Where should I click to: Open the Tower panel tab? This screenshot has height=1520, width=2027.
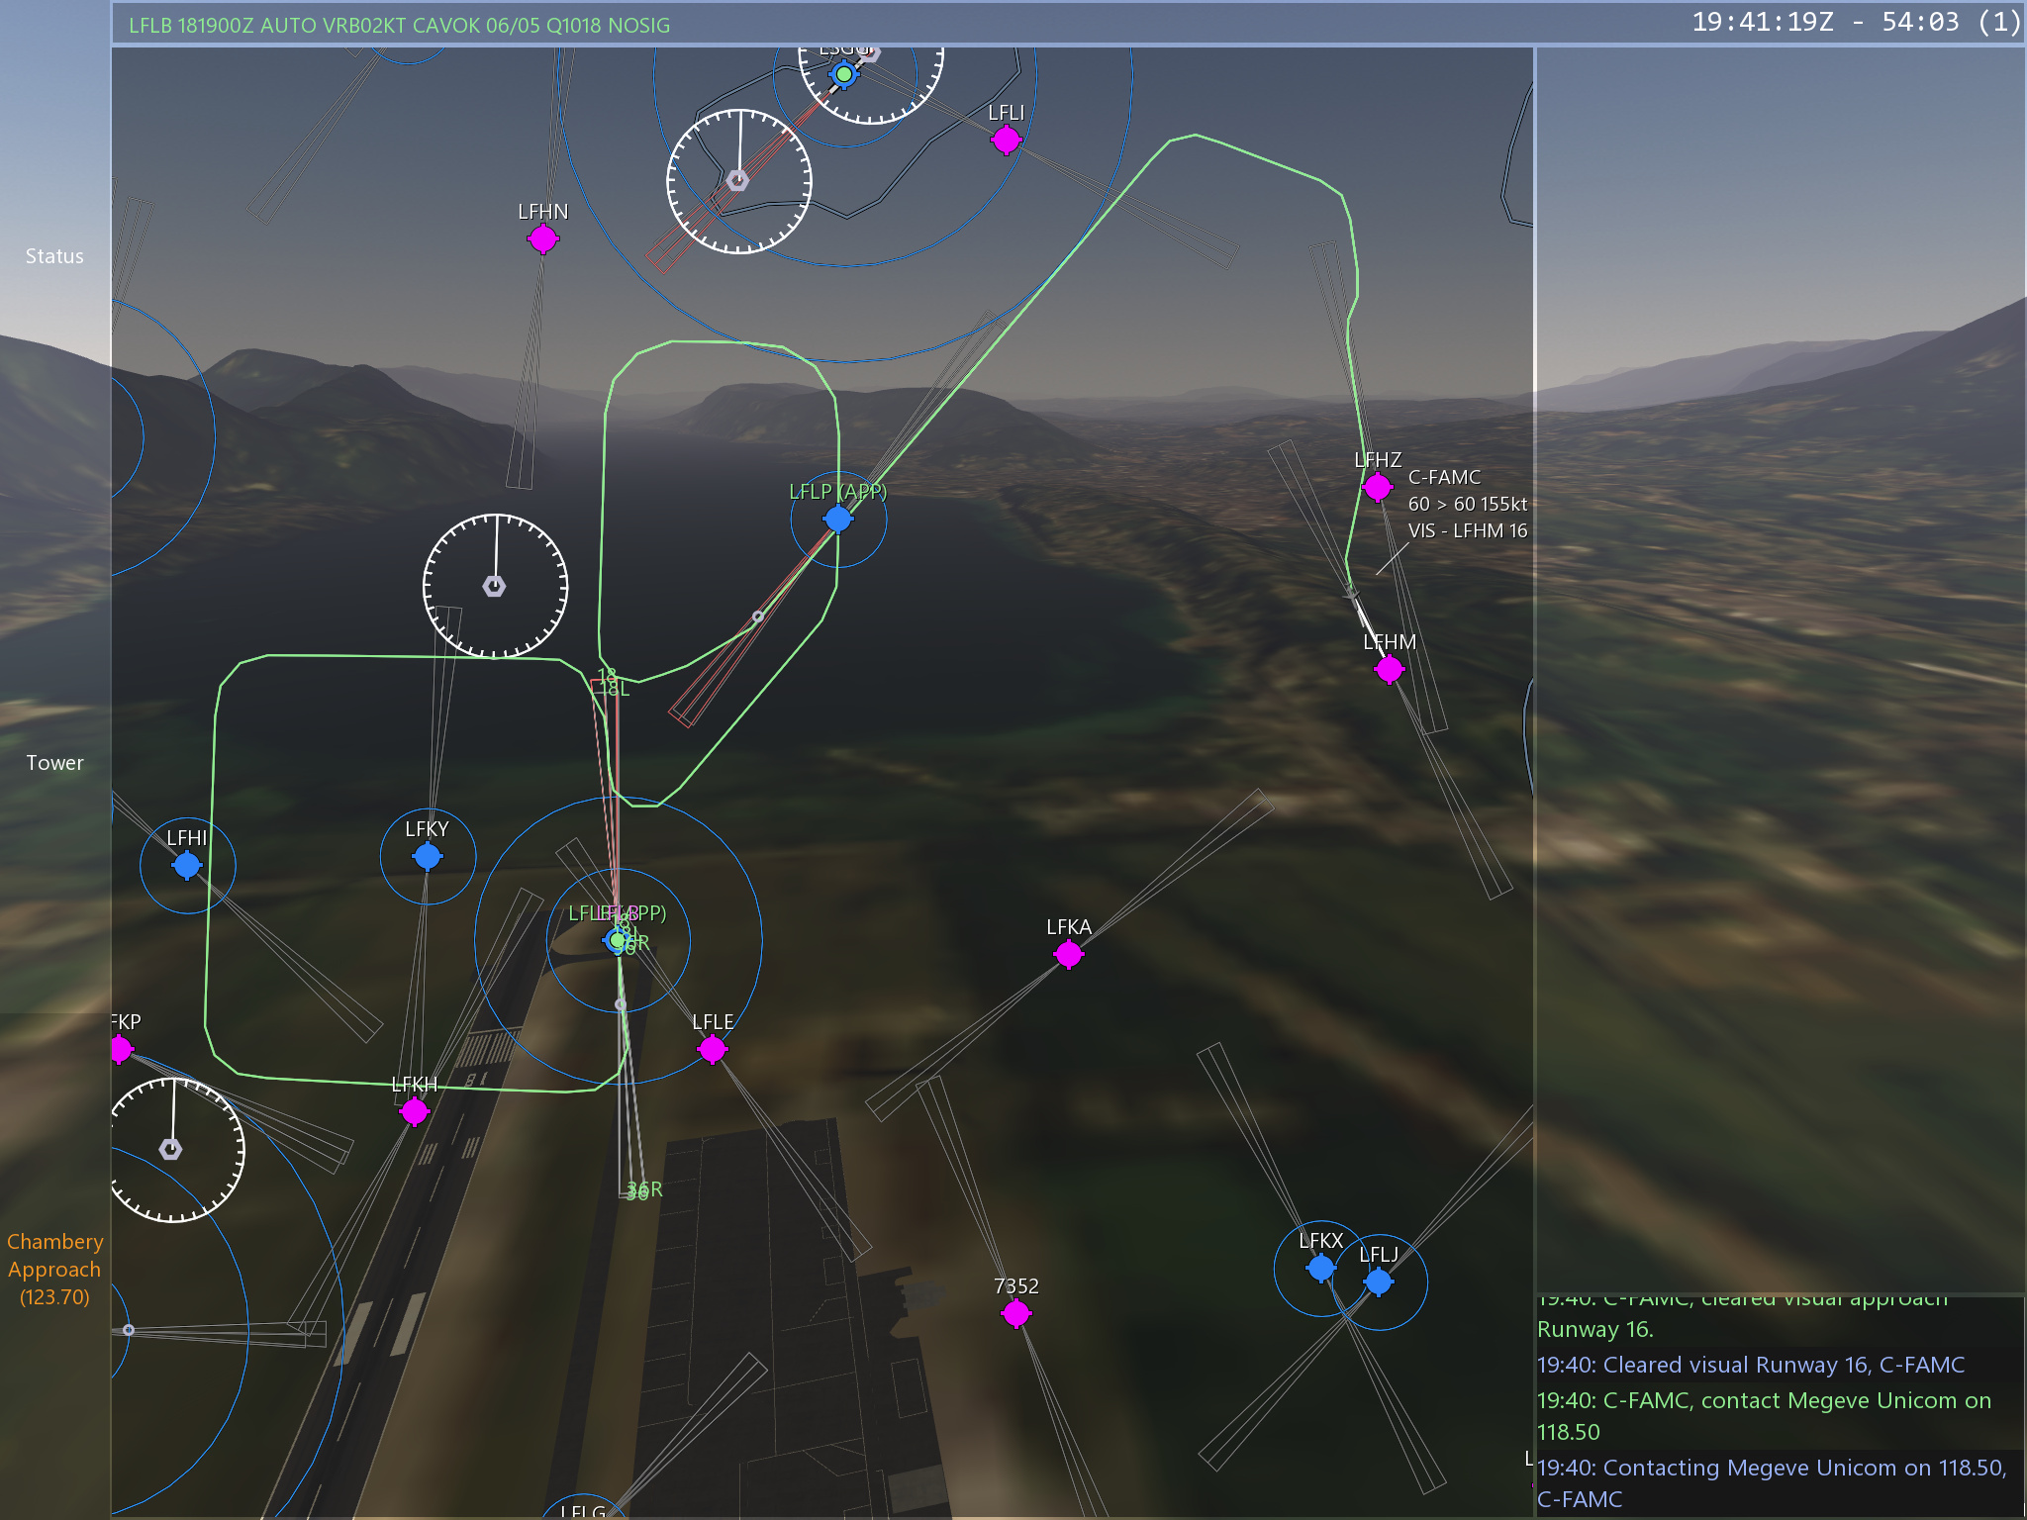click(x=54, y=763)
